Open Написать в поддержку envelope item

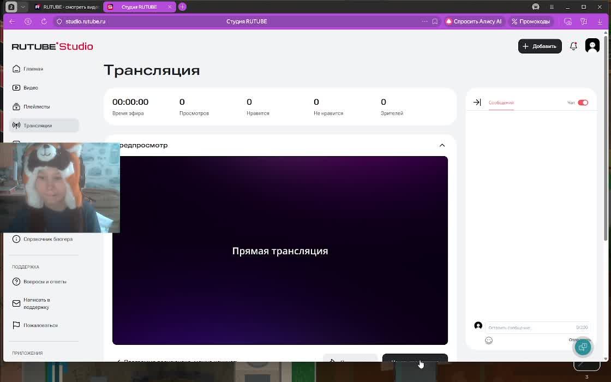click(x=32, y=303)
